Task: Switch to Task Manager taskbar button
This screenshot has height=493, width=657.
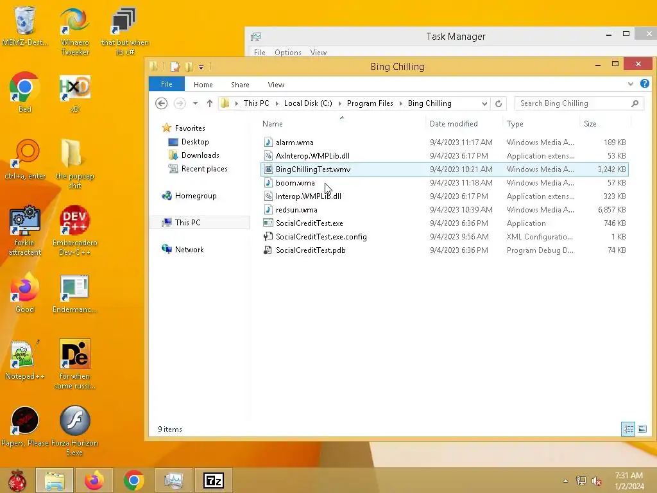Action: click(173, 480)
